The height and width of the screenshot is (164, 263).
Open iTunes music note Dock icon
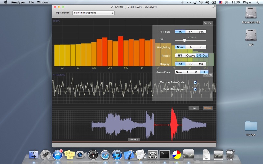pyautogui.click(x=117, y=154)
